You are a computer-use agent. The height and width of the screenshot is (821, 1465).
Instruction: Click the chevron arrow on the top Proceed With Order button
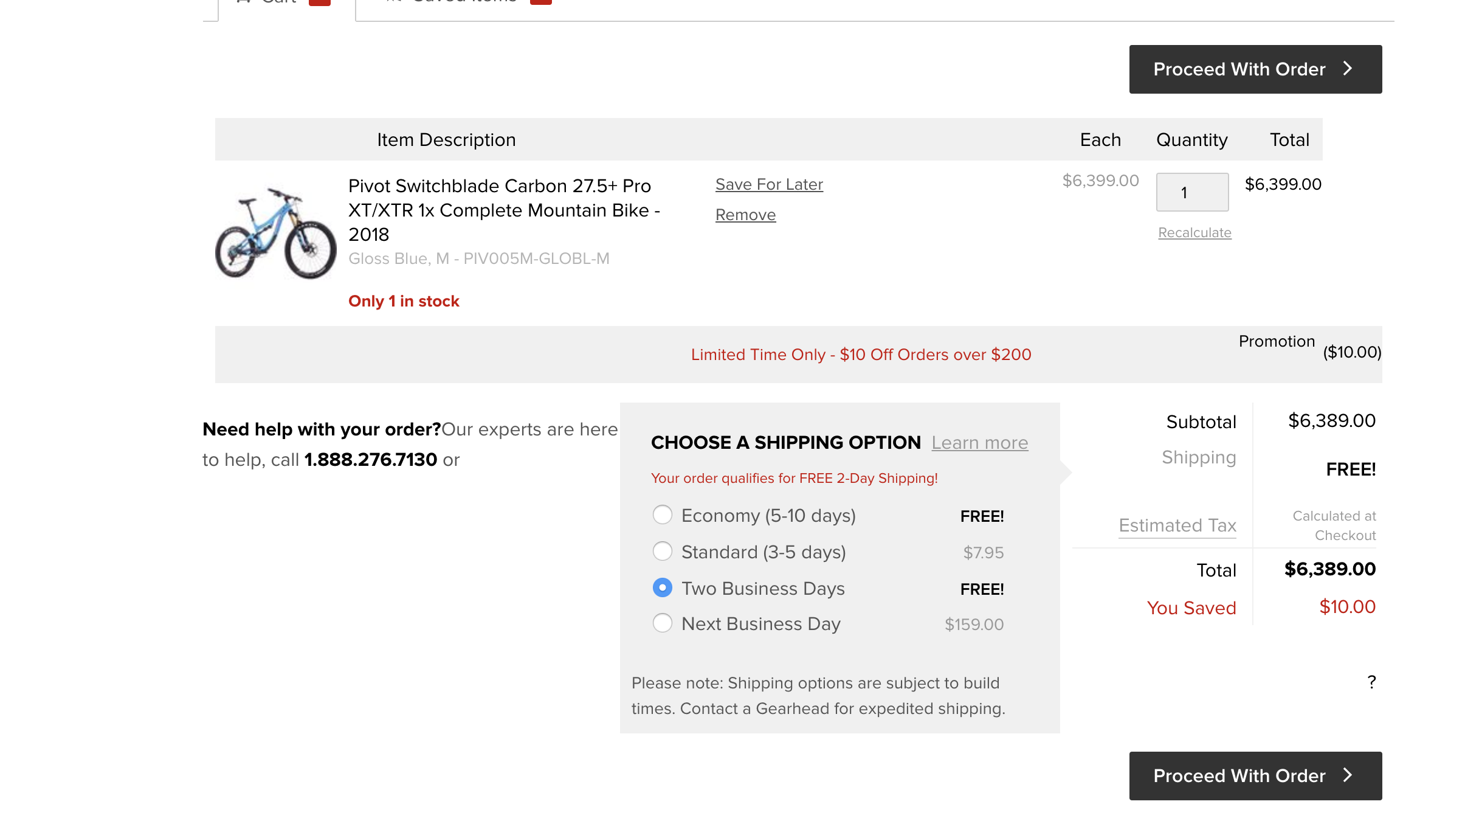(1348, 69)
